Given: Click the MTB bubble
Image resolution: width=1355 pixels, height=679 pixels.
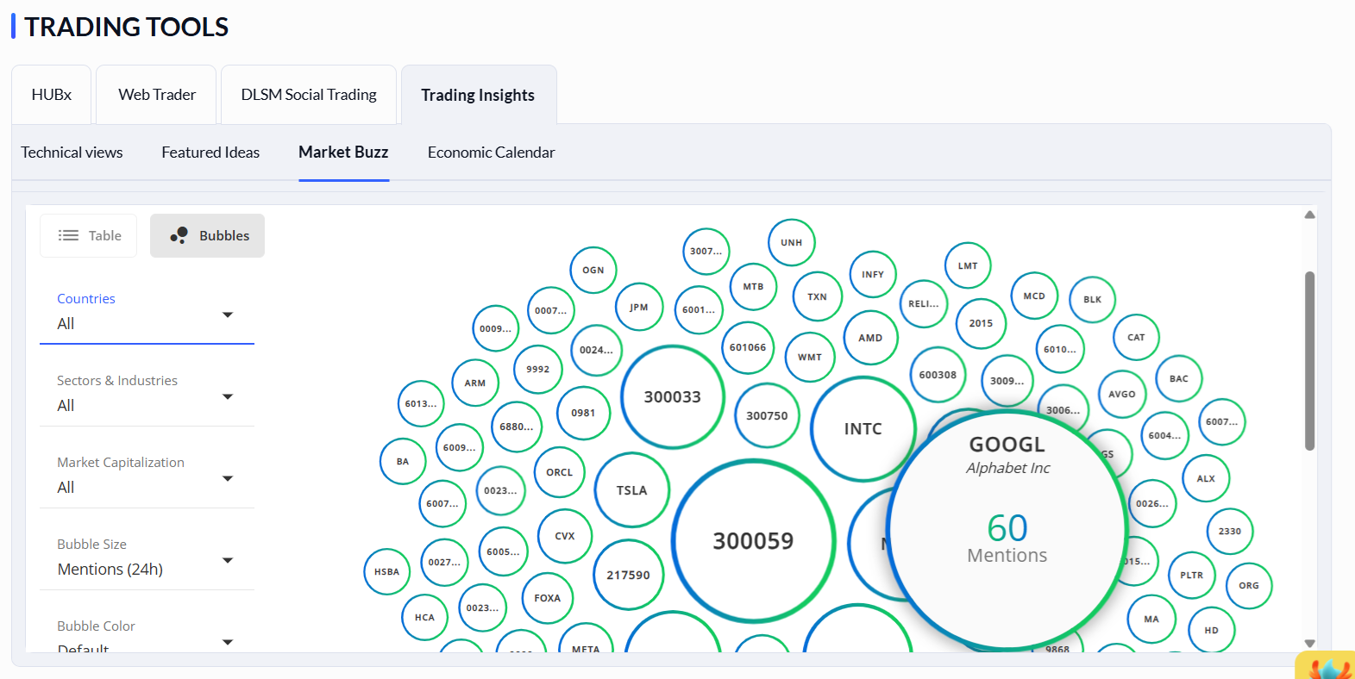Looking at the screenshot, I should point(753,286).
